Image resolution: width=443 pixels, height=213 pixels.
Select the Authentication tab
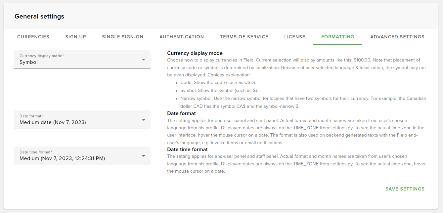click(182, 37)
